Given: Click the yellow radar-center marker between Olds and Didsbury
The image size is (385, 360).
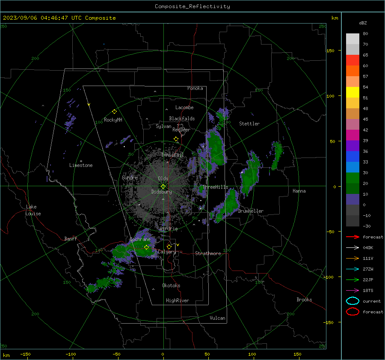Looking at the screenshot, I should 163,187.
